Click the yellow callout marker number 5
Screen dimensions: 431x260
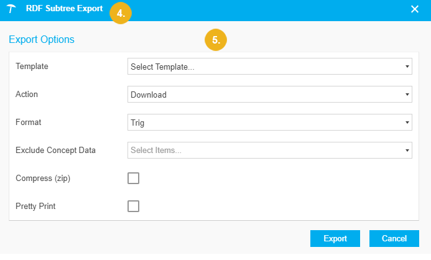coord(216,40)
